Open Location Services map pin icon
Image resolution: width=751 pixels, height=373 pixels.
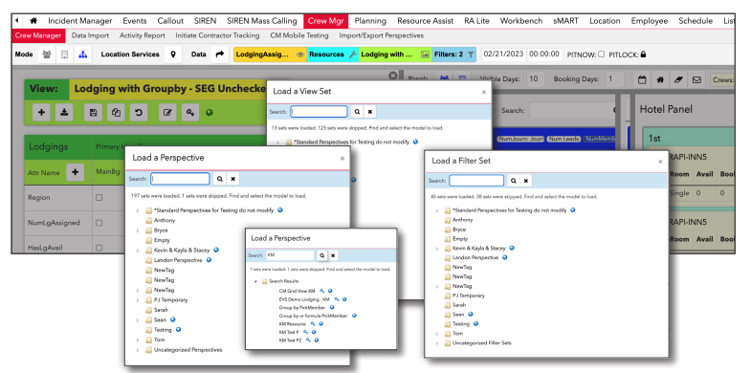coord(173,55)
